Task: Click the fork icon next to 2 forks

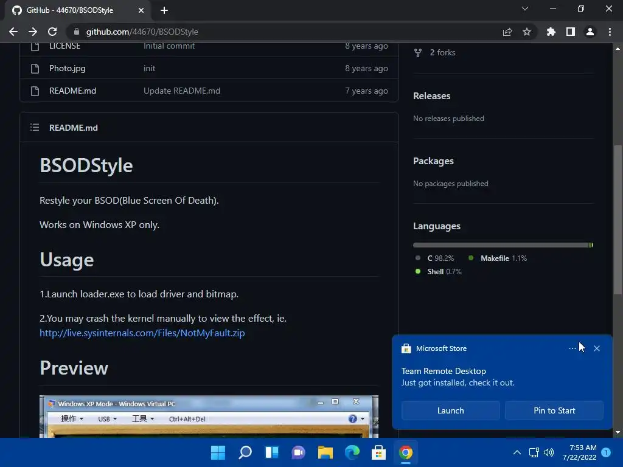Action: [x=417, y=53]
